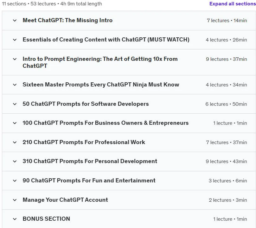The width and height of the screenshot is (256, 228).
Task: Select Intro to Prompt Engineering section title
Action: [100, 62]
